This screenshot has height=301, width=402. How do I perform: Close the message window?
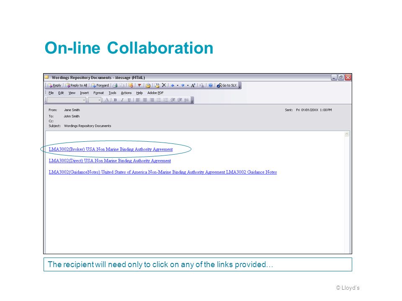coord(348,77)
